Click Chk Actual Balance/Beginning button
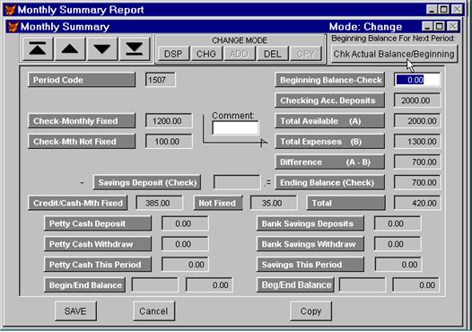Viewport: 472px width, 332px height. [394, 54]
